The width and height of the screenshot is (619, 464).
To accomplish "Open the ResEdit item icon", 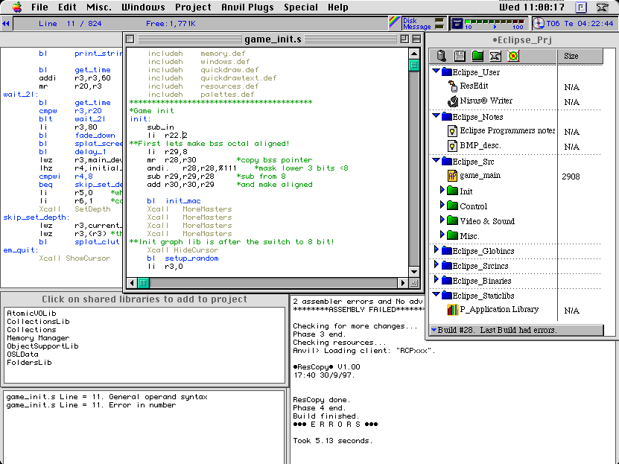I will pyautogui.click(x=452, y=86).
